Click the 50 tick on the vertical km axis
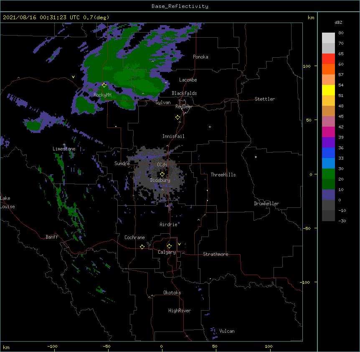360x352 pixels. 309,120
